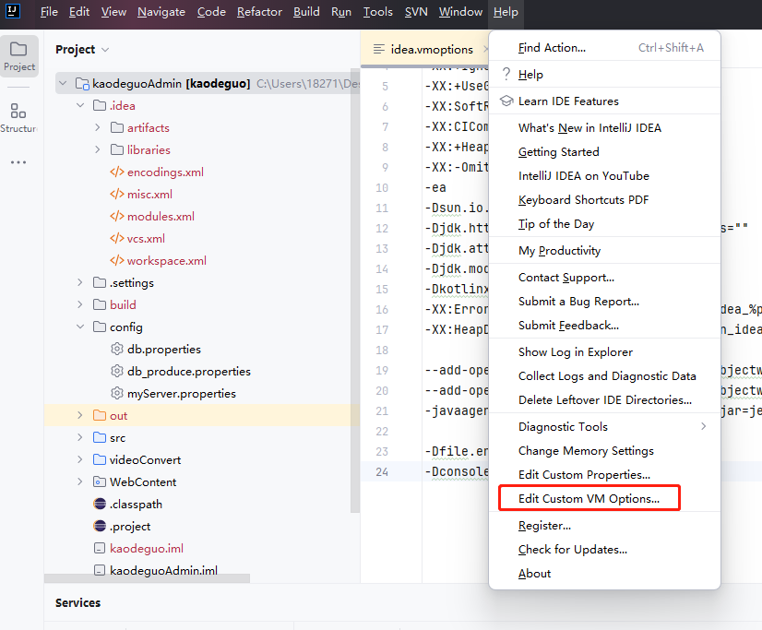Click the More tool windows ellipsis icon

[18, 162]
